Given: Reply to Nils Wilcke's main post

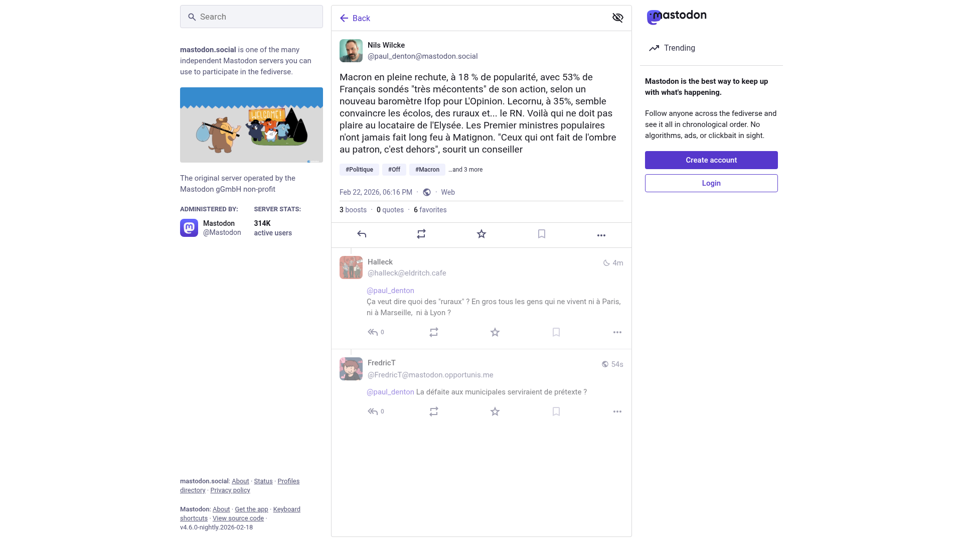Looking at the screenshot, I should (x=362, y=234).
